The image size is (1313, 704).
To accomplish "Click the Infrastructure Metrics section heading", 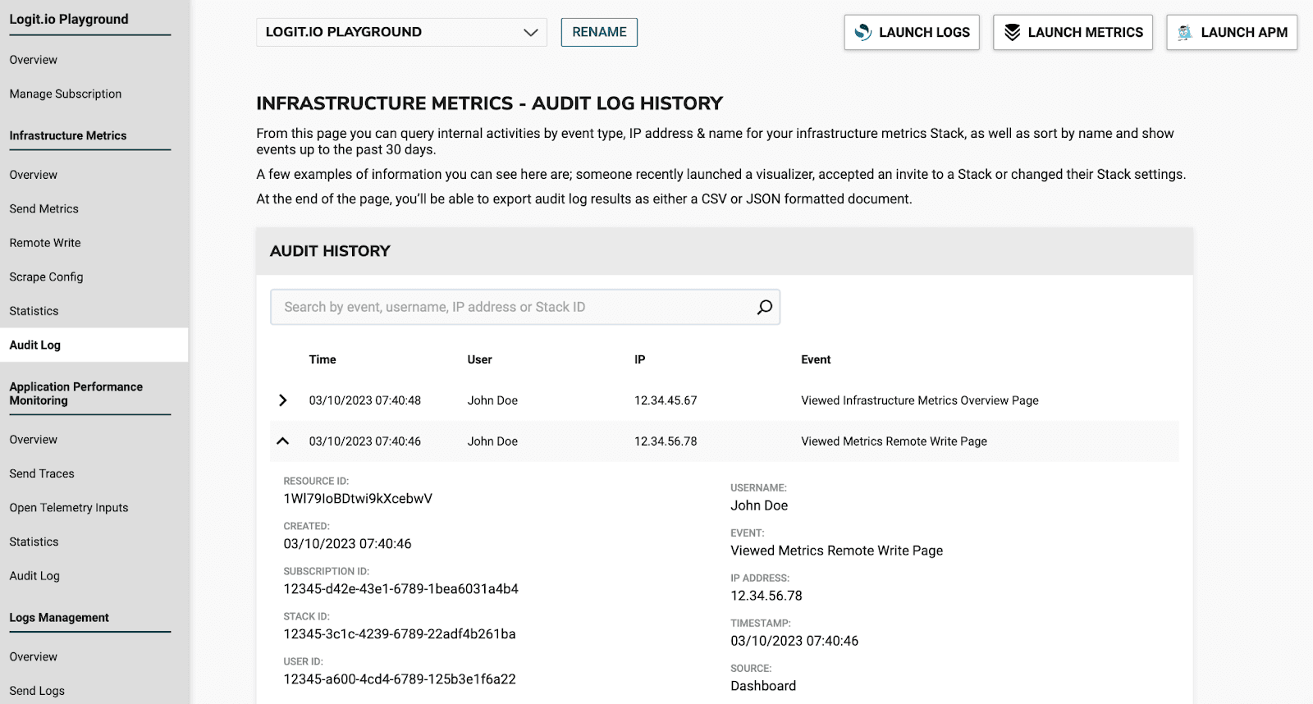I will [x=68, y=135].
